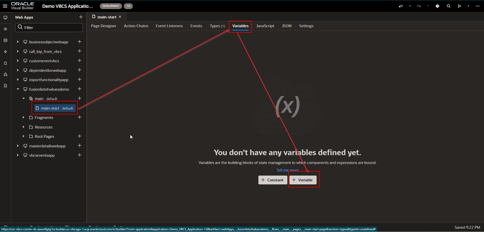Click plus icon next to vbcseventsapp
484x232 pixels.
pos(79,155)
